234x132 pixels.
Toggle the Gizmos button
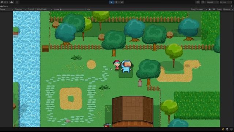(226, 10)
